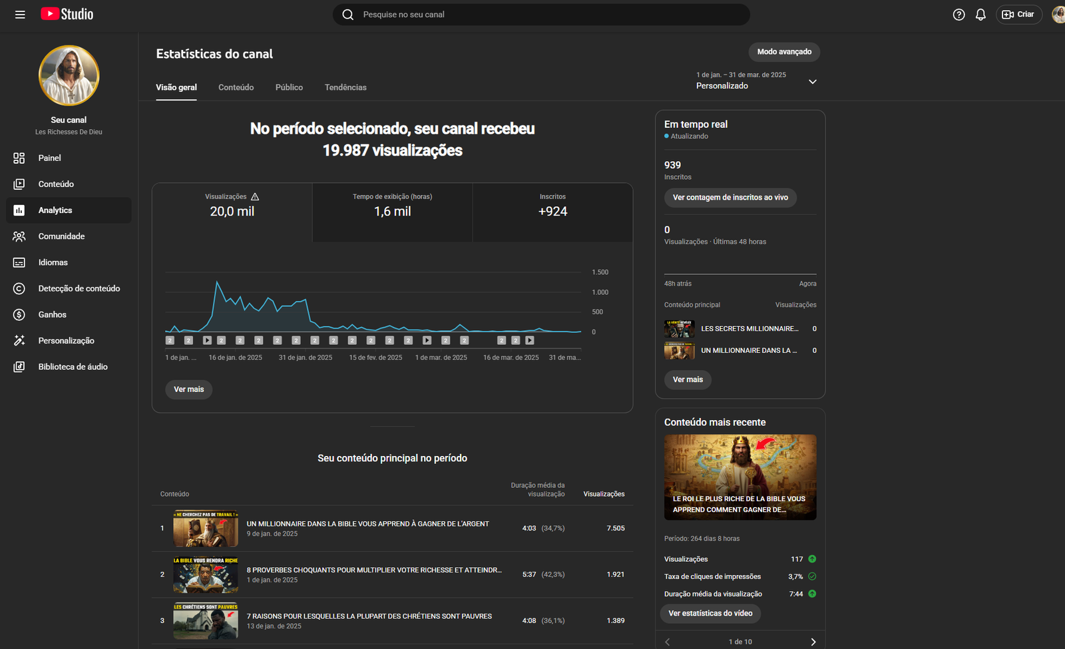This screenshot has width=1065, height=649.
Task: Open Biblioteca de áudio
Action: (x=73, y=367)
